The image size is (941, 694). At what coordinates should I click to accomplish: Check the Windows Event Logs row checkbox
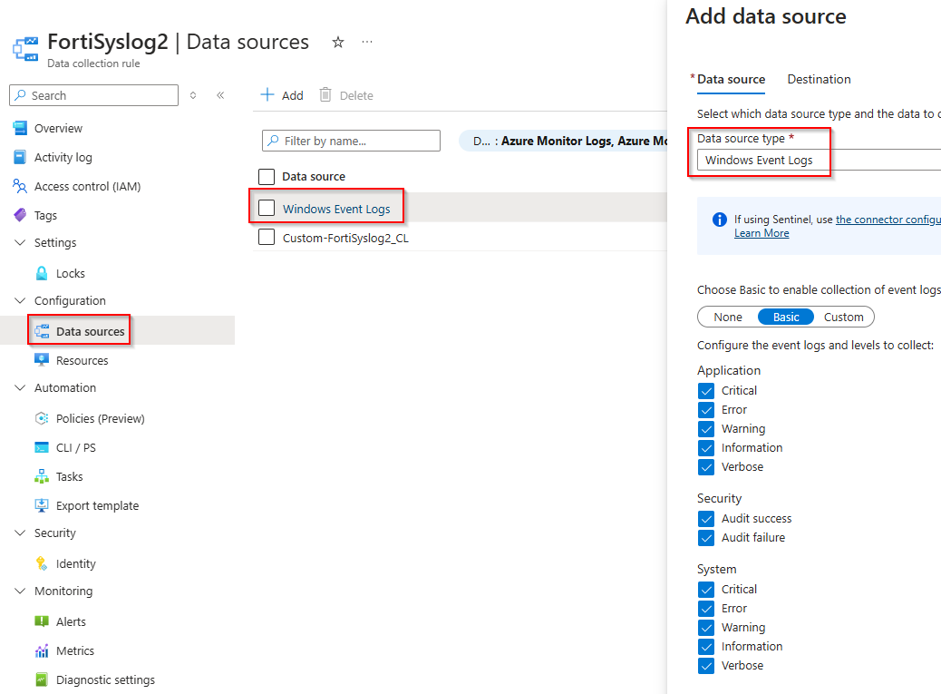(x=267, y=209)
